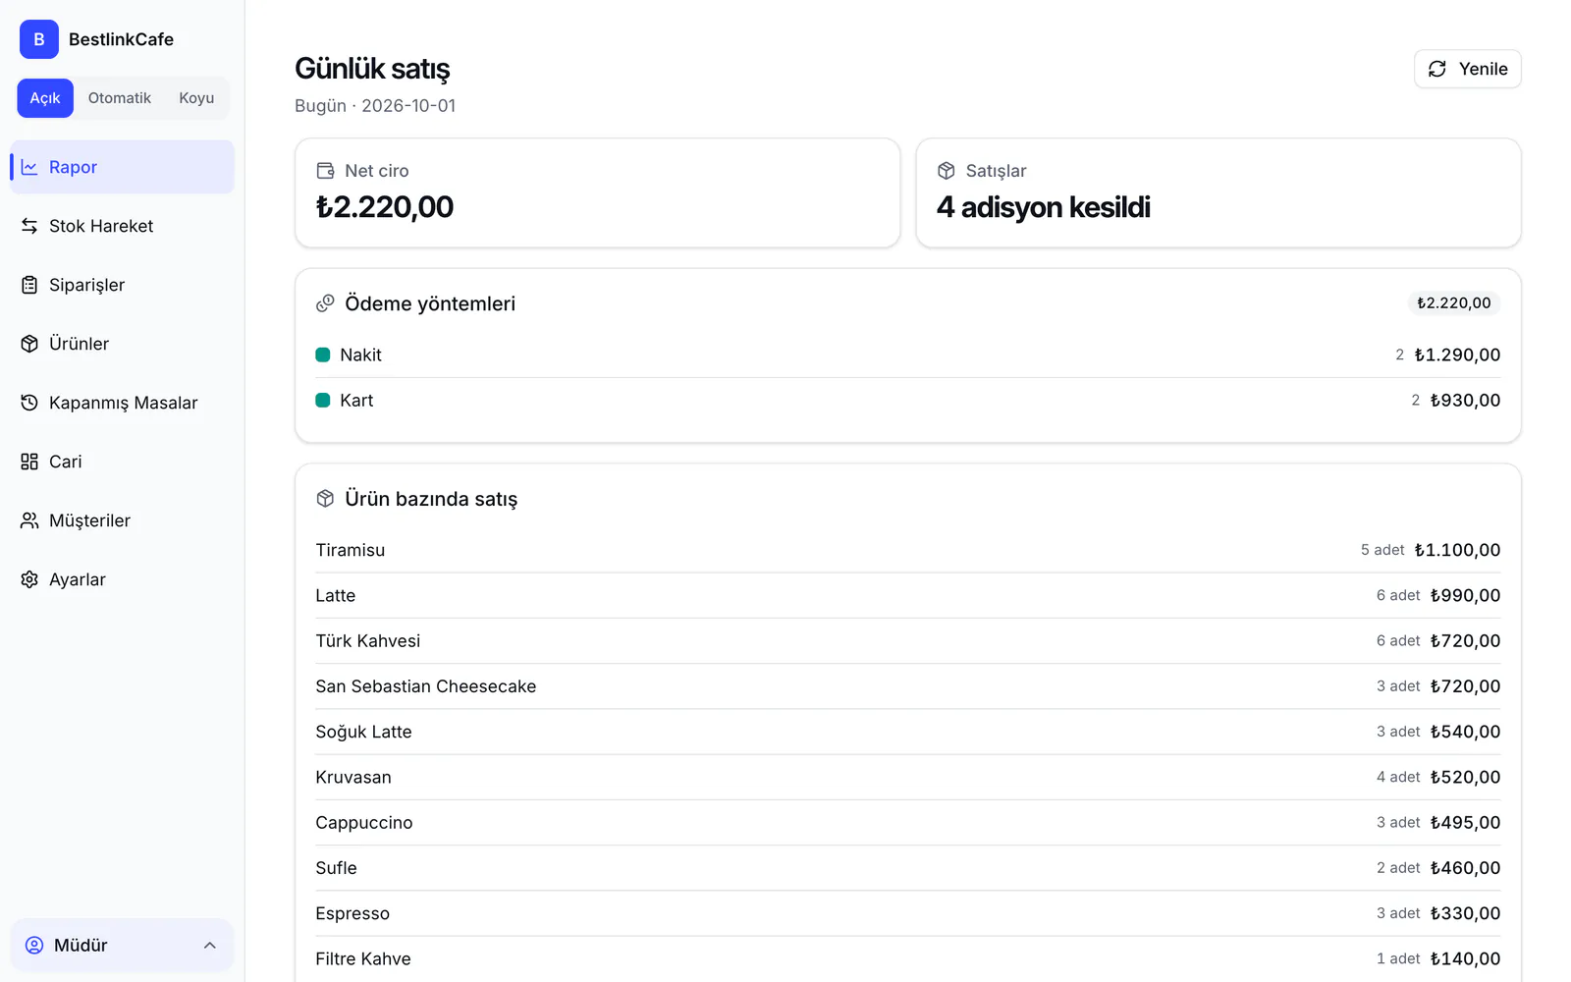Navigate to Müşteriler
Viewport: 1571px width, 982px height.
point(122,520)
